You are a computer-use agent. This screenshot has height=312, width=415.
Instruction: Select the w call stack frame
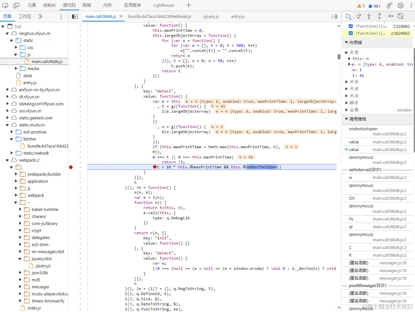click(377, 177)
